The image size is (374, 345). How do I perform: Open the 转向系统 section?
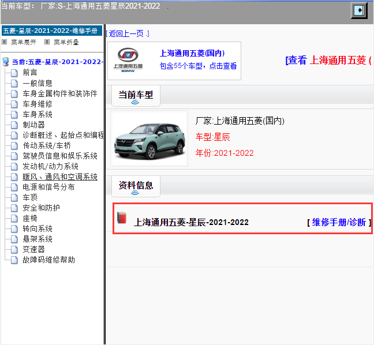coord(38,228)
